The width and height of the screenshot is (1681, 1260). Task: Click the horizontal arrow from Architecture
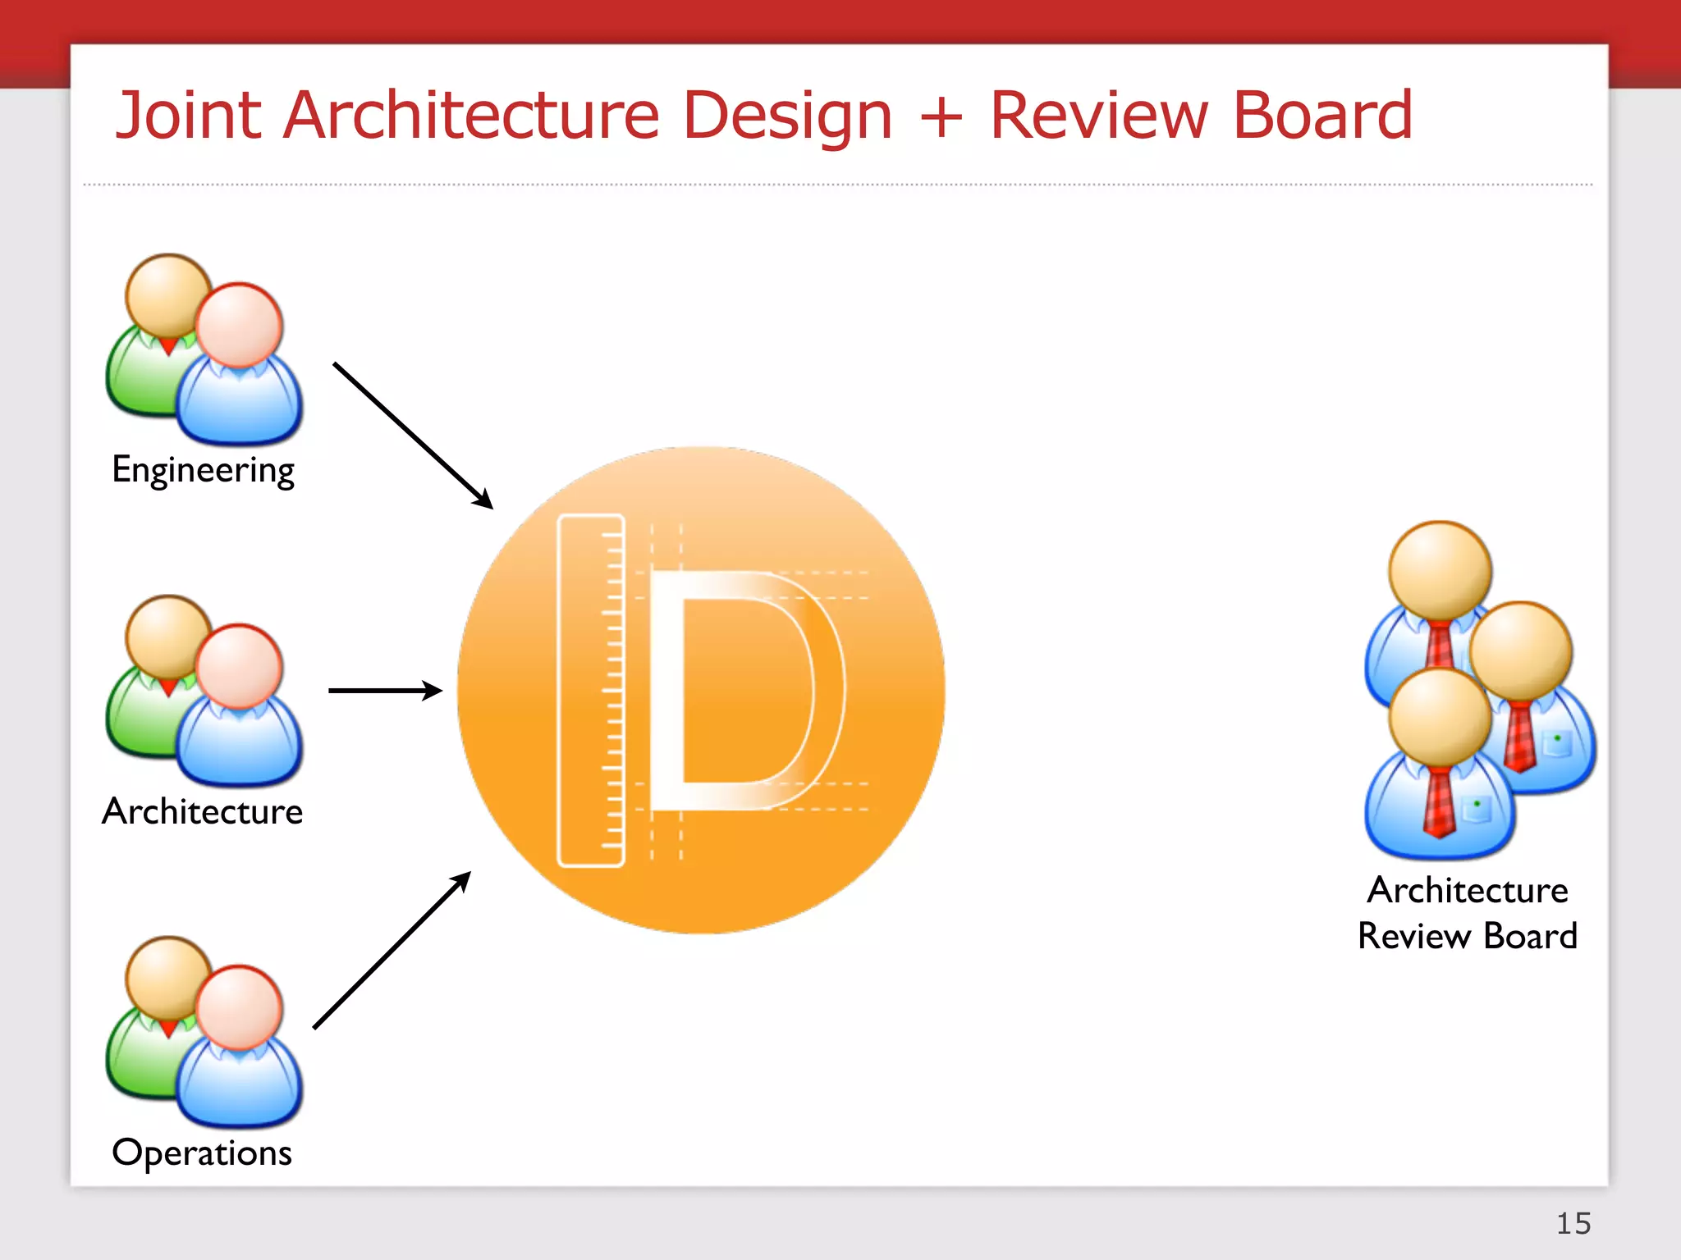pyautogui.click(x=384, y=691)
